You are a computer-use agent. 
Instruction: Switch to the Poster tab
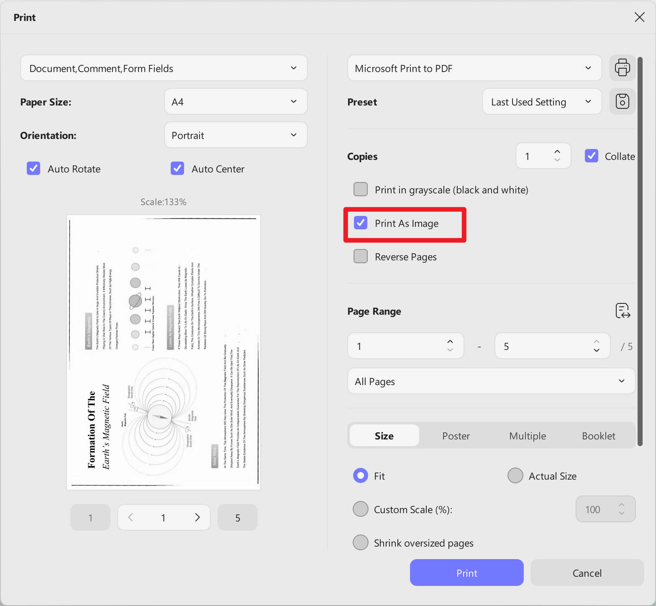[456, 436]
